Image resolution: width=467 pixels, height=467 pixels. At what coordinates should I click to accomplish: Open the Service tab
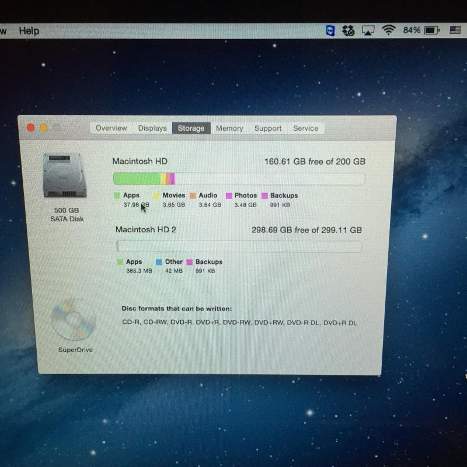coord(305,128)
